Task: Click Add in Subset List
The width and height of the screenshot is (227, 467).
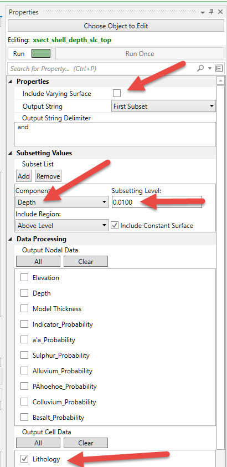Action: tap(24, 176)
